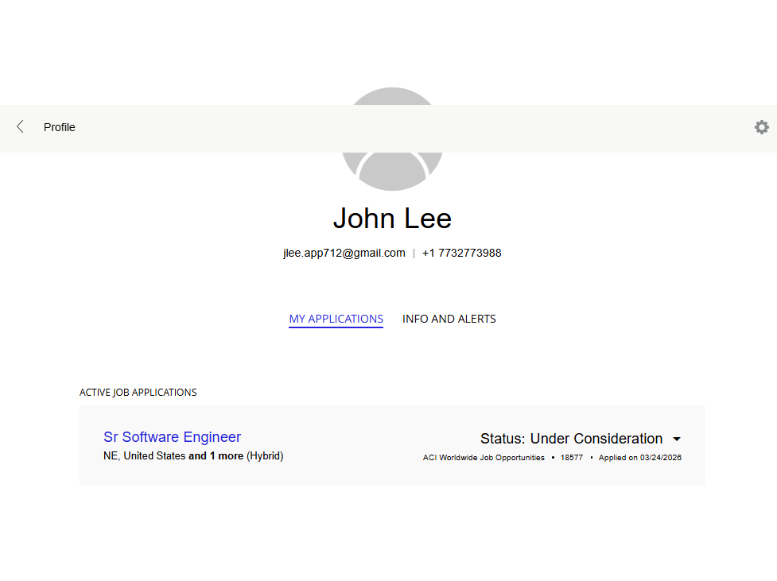Image resolution: width=777 pixels, height=581 pixels.
Task: Open settings via the gear icon
Action: point(761,127)
